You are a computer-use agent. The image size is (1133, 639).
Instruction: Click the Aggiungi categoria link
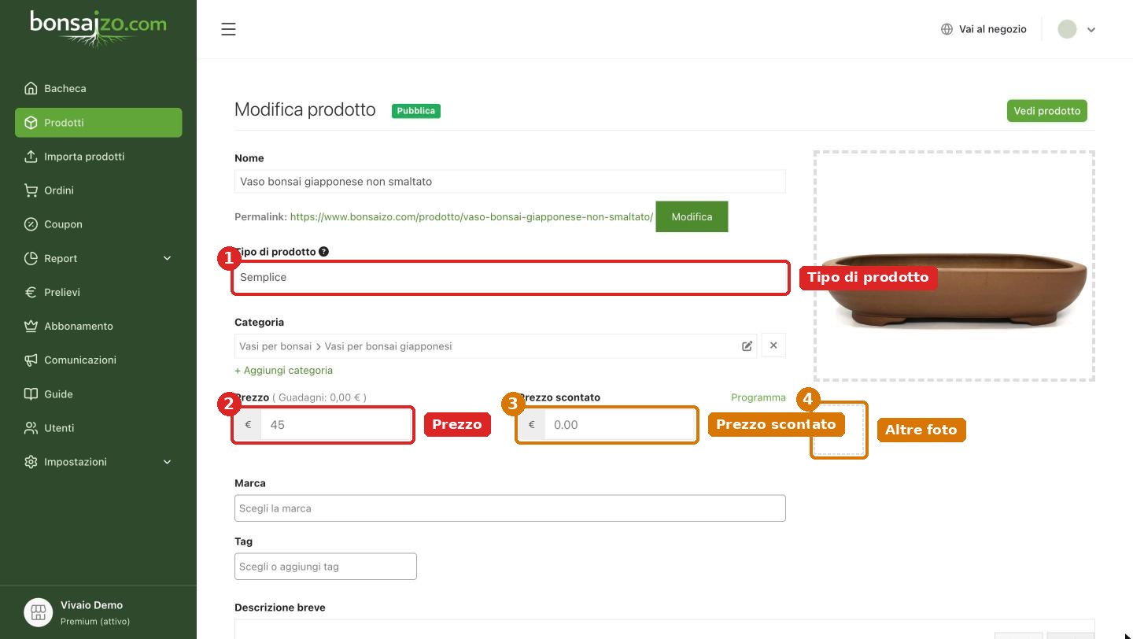283,370
